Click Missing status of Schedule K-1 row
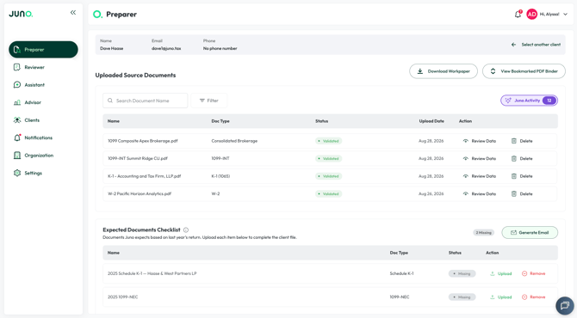The height and width of the screenshot is (318, 577). [x=462, y=273]
